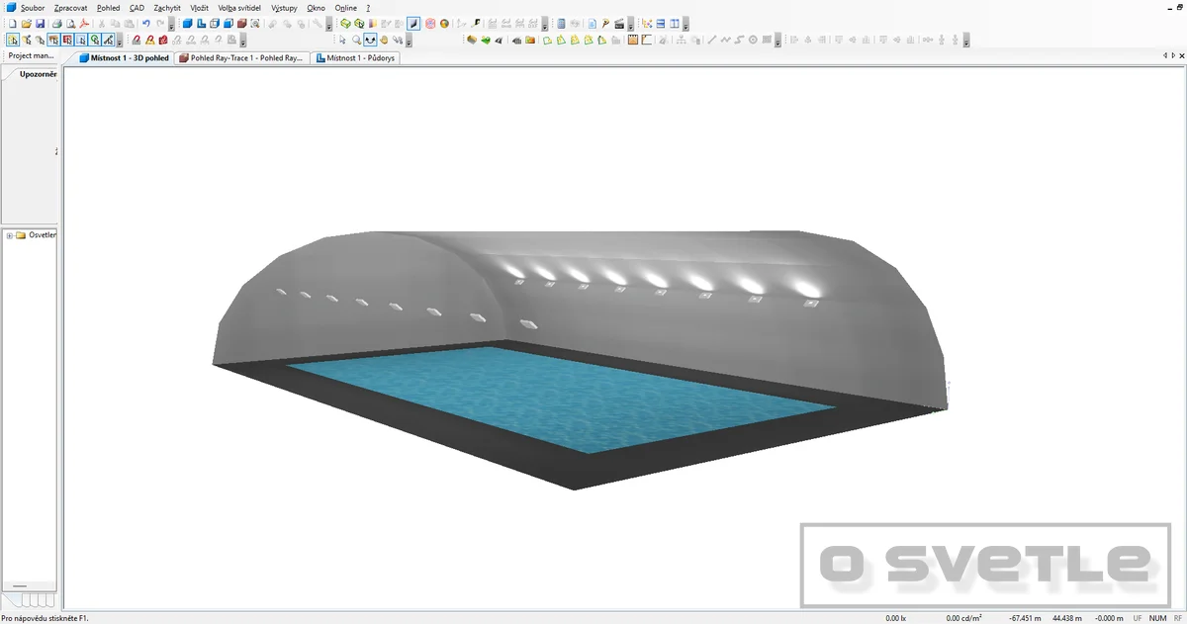This screenshot has height=624, width=1187.
Task: Toggle the highlighted dark render view button
Action: [x=413, y=23]
